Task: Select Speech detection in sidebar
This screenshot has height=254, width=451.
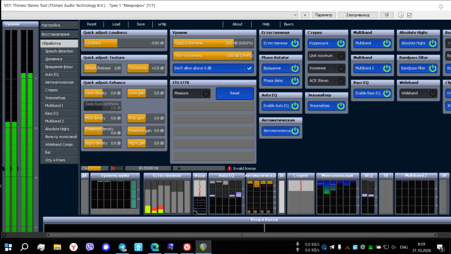Action: tap(59, 51)
